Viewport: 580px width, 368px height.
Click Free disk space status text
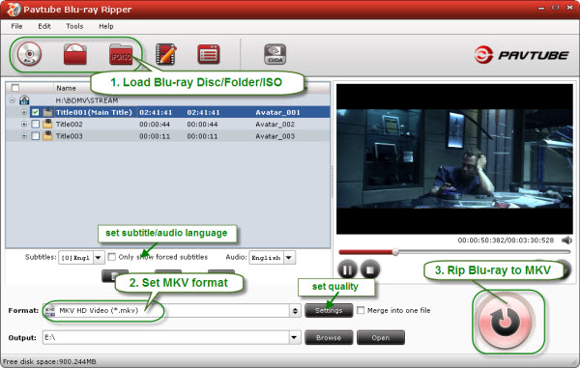49,361
